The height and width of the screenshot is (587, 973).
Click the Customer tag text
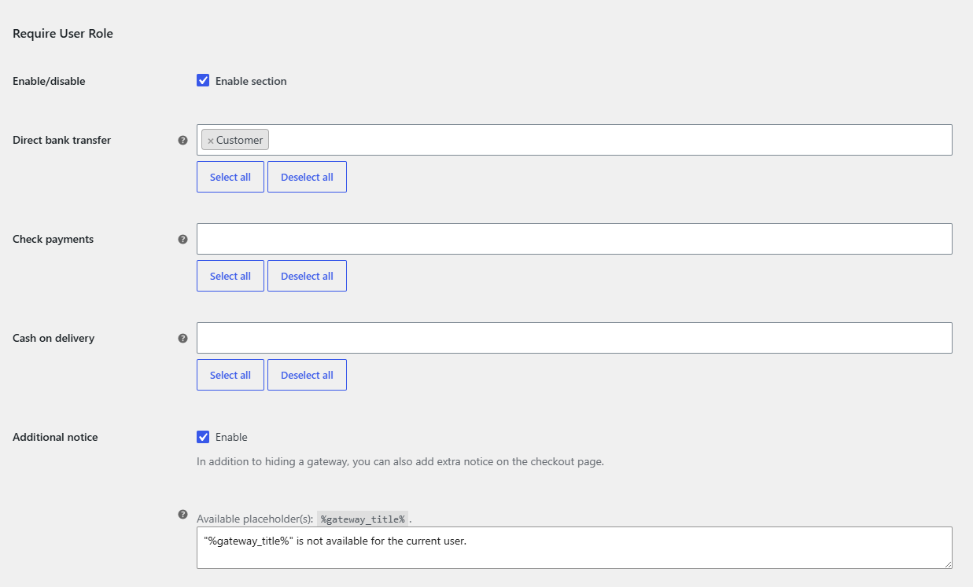pyautogui.click(x=240, y=140)
